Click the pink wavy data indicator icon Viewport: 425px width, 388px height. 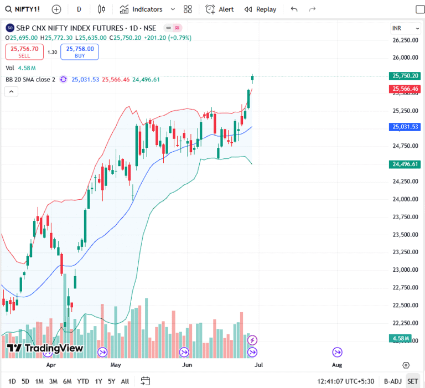point(177,28)
